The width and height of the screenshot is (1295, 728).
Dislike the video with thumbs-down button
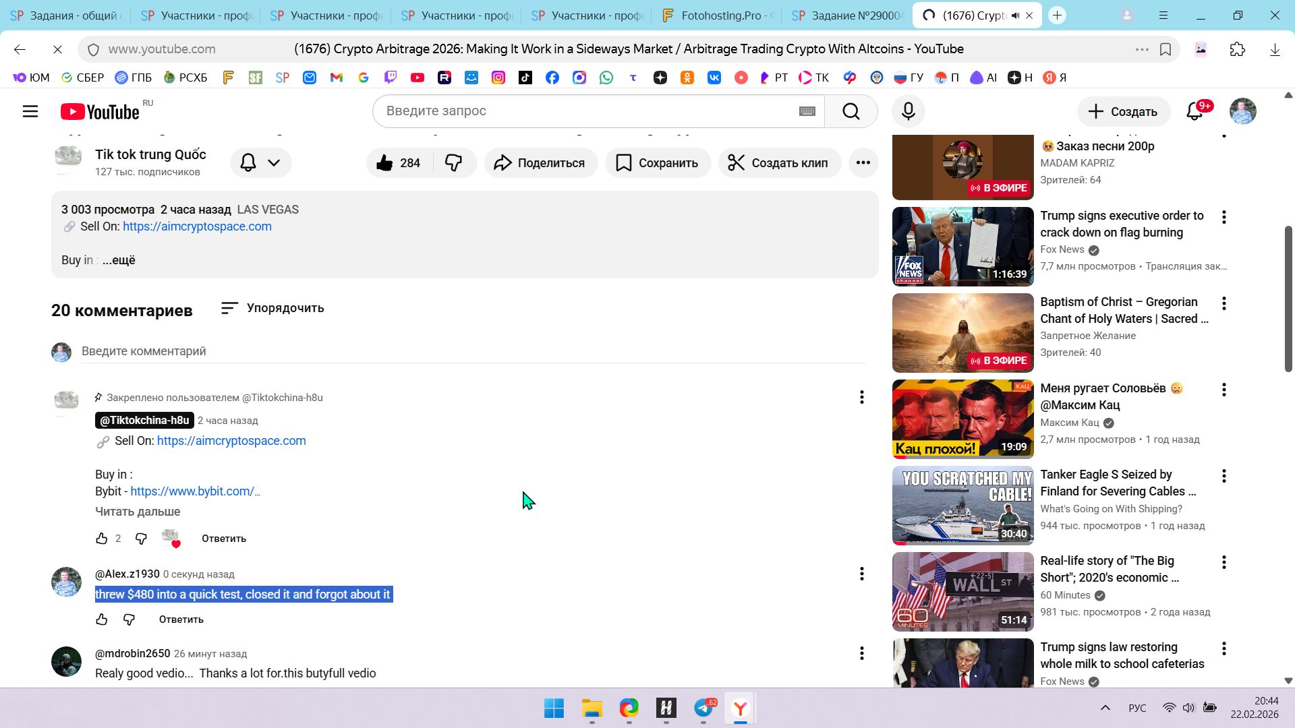(x=454, y=162)
